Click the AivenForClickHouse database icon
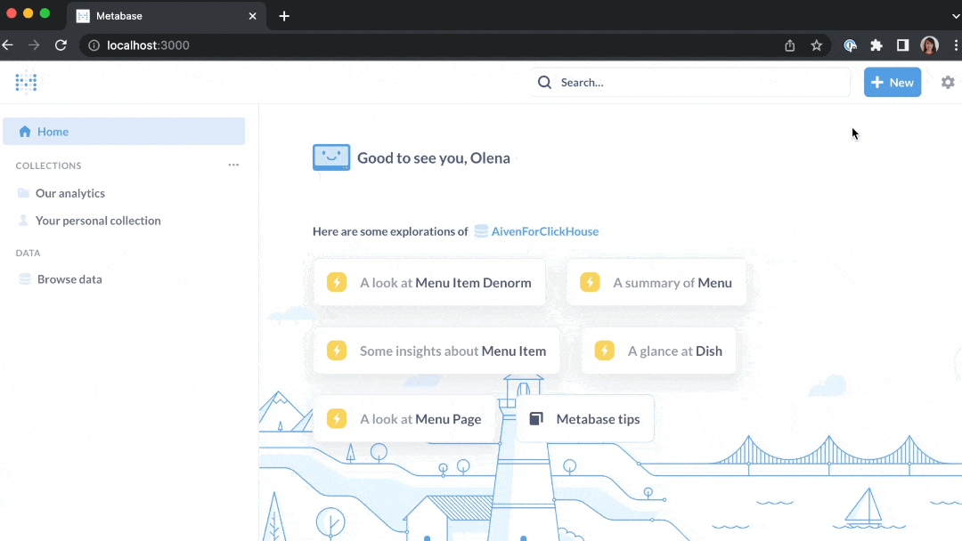962x541 pixels. coord(481,231)
